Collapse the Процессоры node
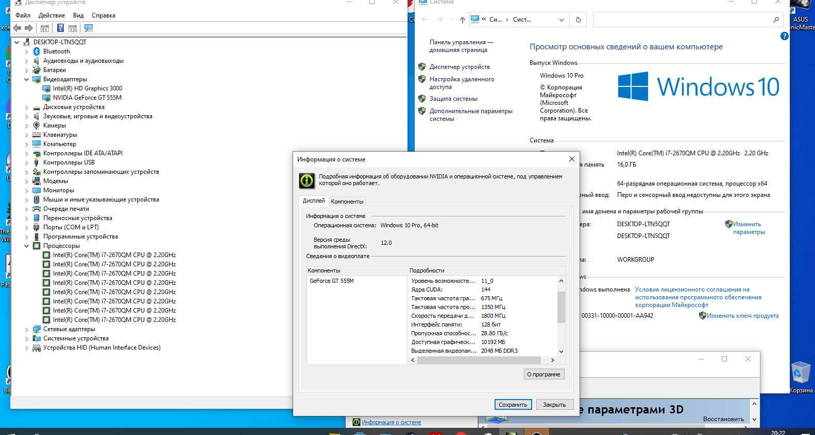This screenshot has width=815, height=435. (27, 246)
